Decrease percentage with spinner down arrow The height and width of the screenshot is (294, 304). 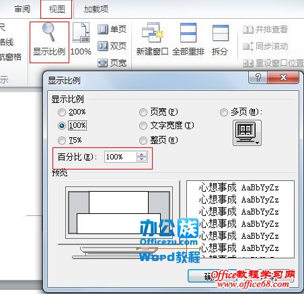141,159
